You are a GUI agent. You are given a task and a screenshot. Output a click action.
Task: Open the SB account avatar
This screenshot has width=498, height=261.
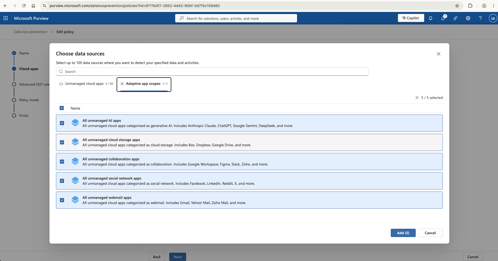click(493, 18)
